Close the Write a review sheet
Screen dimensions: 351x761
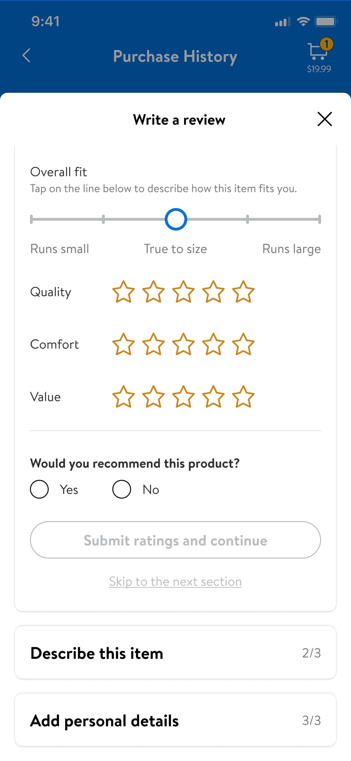coord(324,119)
